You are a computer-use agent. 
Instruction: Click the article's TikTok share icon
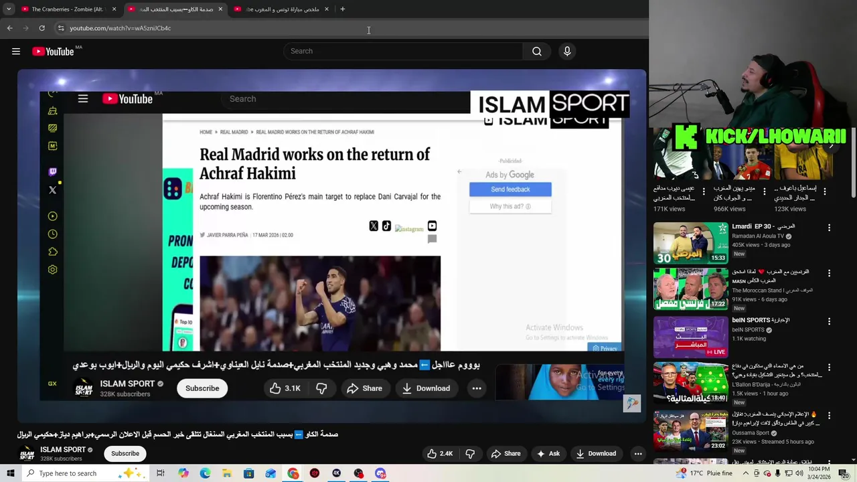tap(386, 226)
